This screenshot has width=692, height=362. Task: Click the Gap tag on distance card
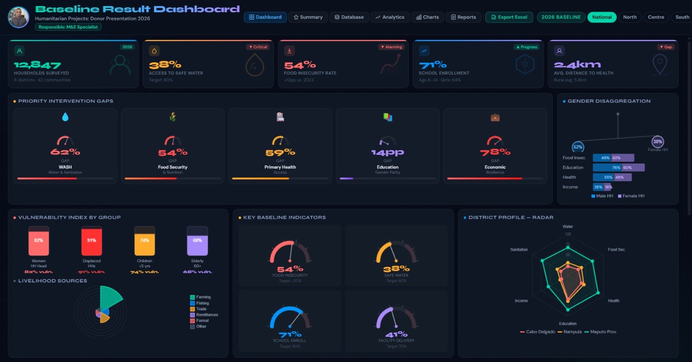666,47
